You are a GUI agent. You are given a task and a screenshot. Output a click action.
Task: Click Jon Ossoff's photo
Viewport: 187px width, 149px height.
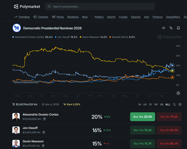pyautogui.click(x=16, y=130)
